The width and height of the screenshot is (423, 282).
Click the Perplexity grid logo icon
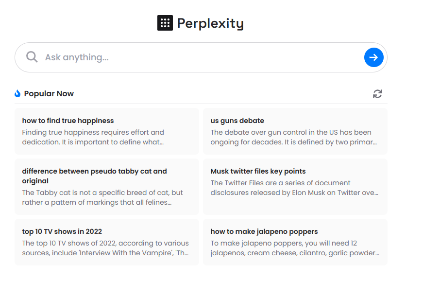pyautogui.click(x=165, y=23)
